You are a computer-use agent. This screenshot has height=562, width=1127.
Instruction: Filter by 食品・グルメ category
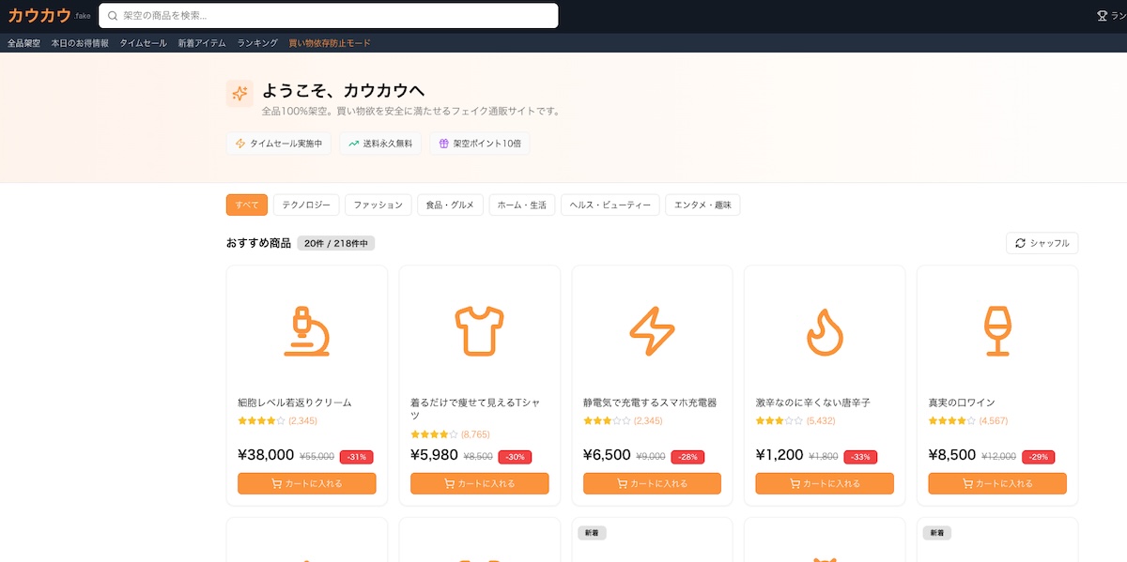[x=451, y=205]
